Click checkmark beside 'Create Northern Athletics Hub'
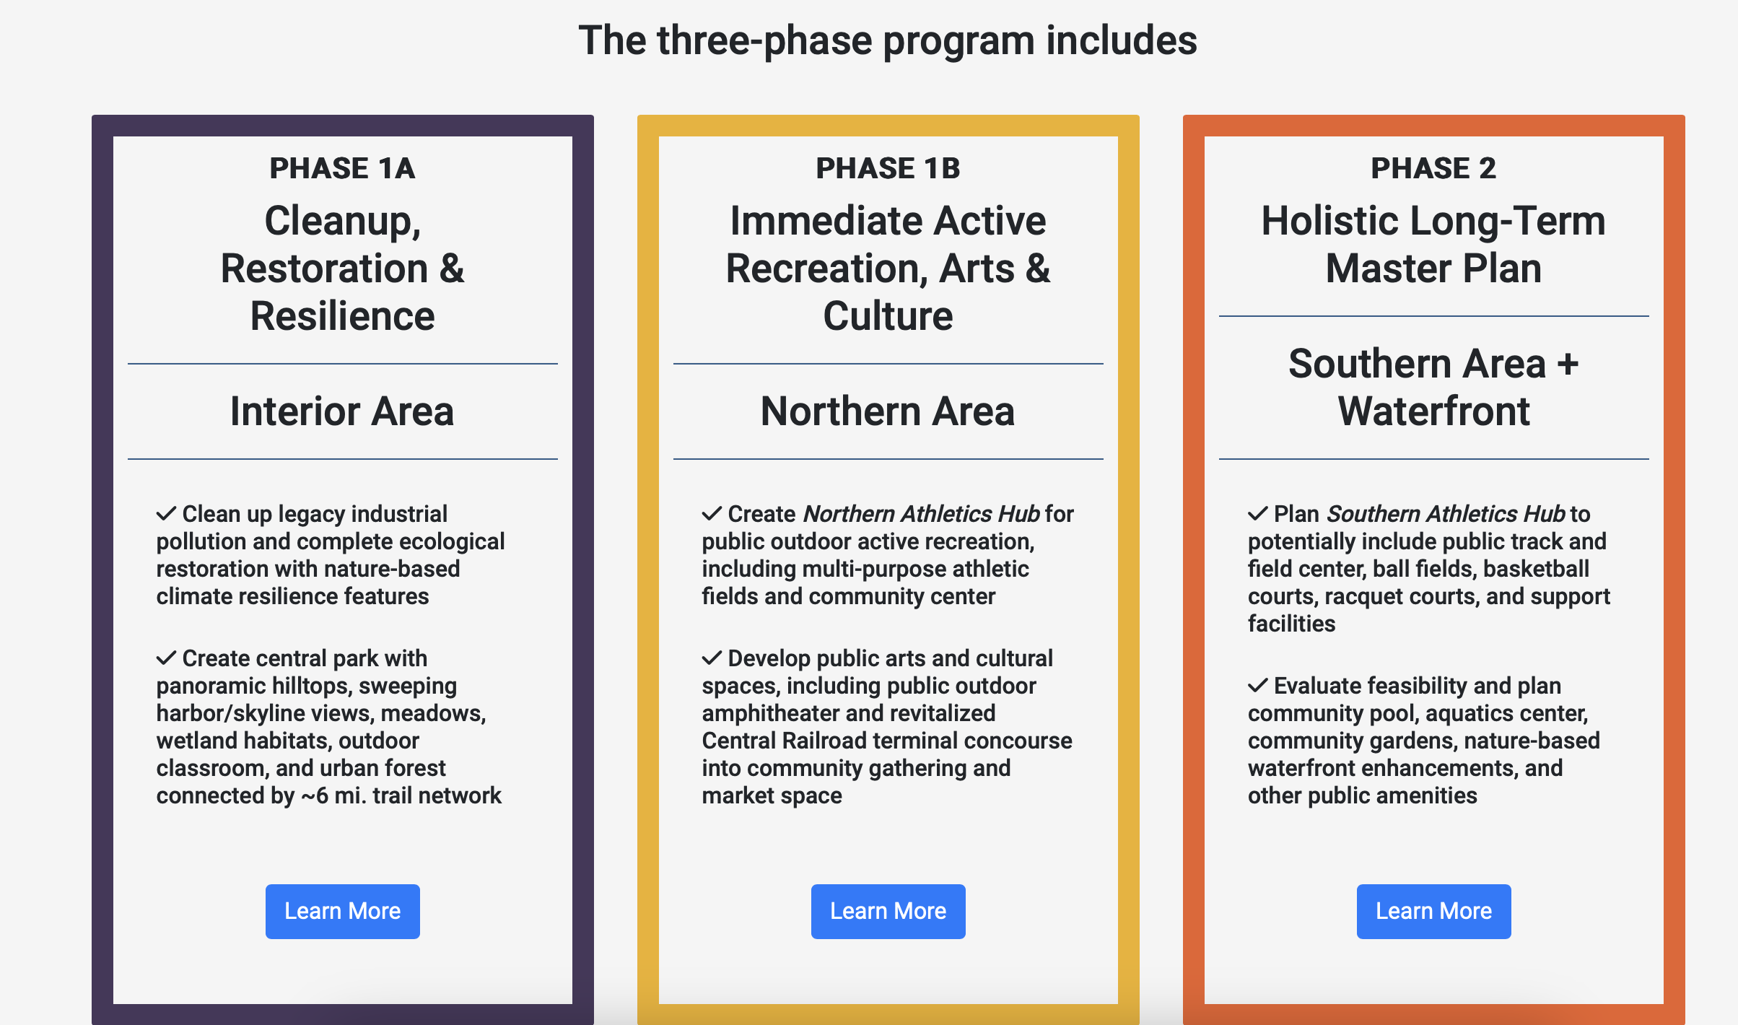 pos(712,514)
